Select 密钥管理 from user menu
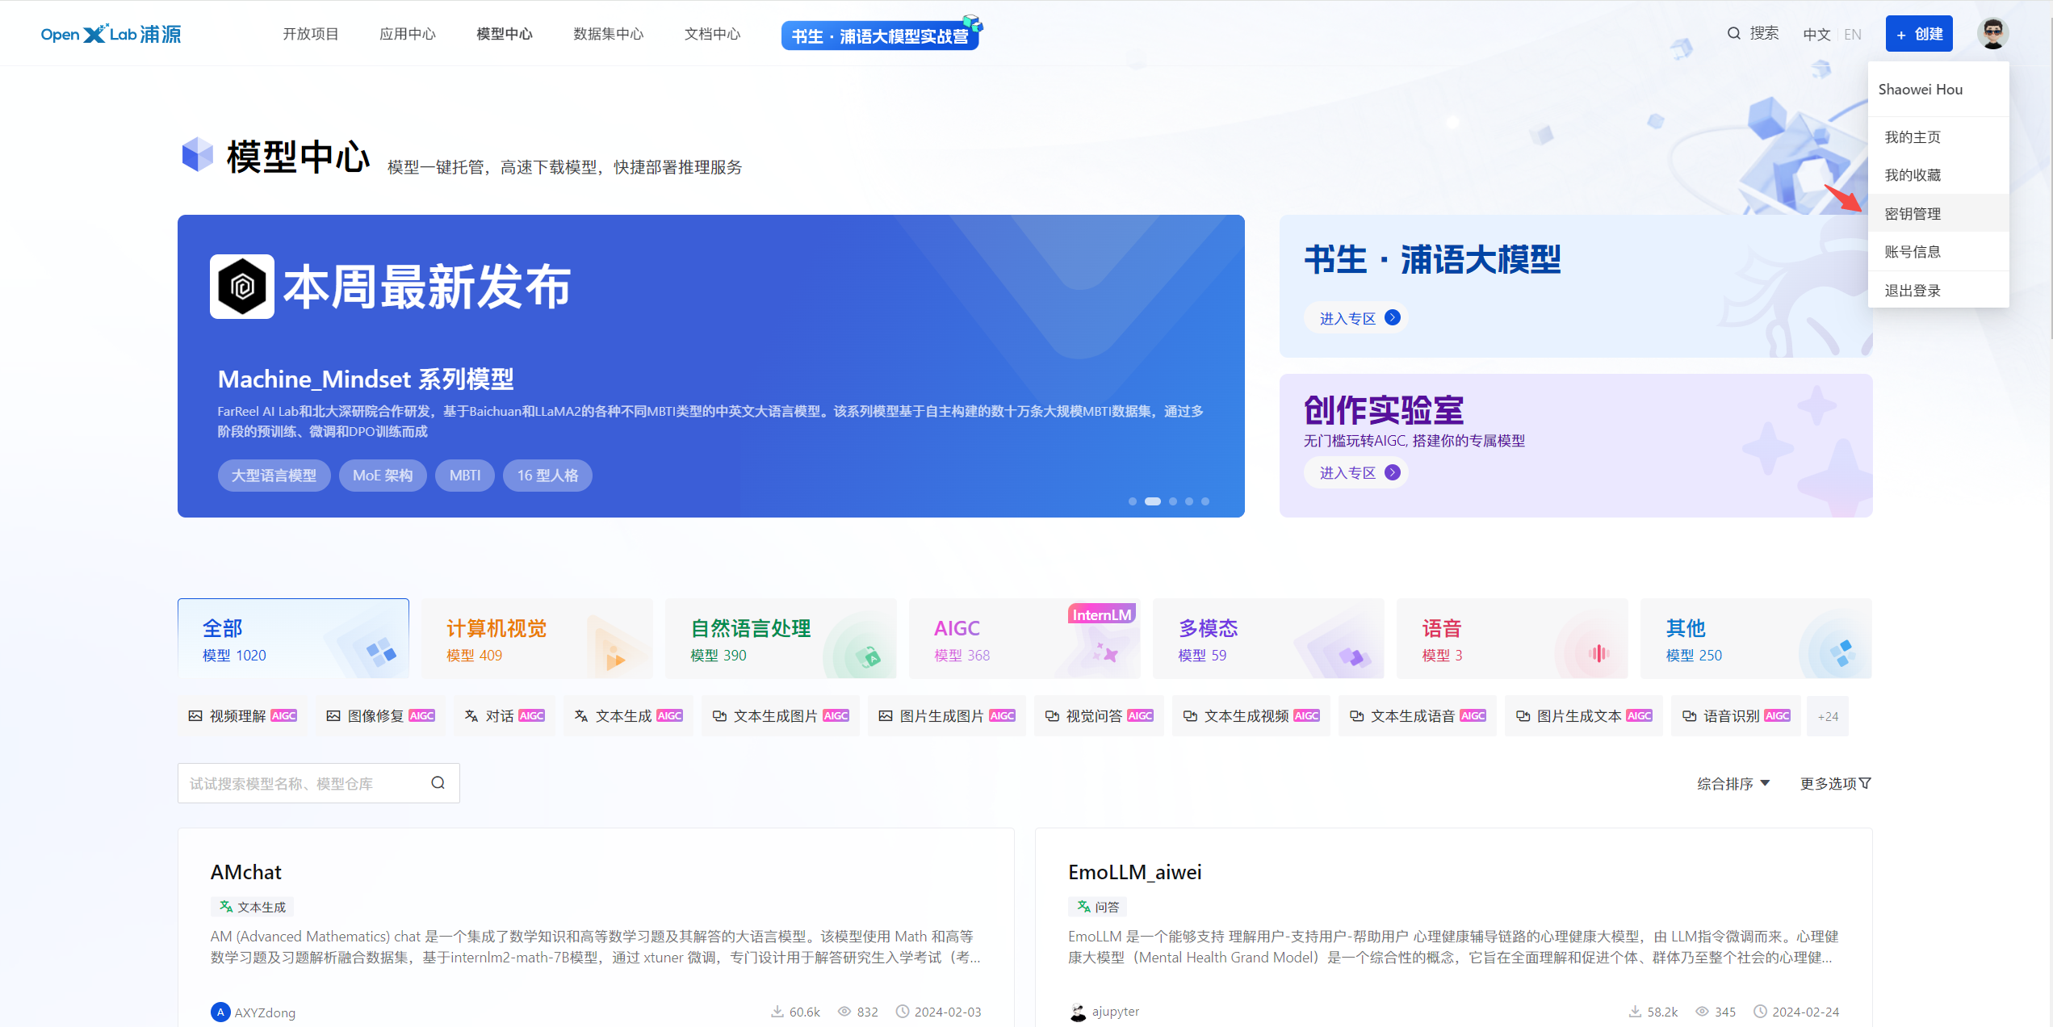The width and height of the screenshot is (2053, 1027). [x=1913, y=213]
